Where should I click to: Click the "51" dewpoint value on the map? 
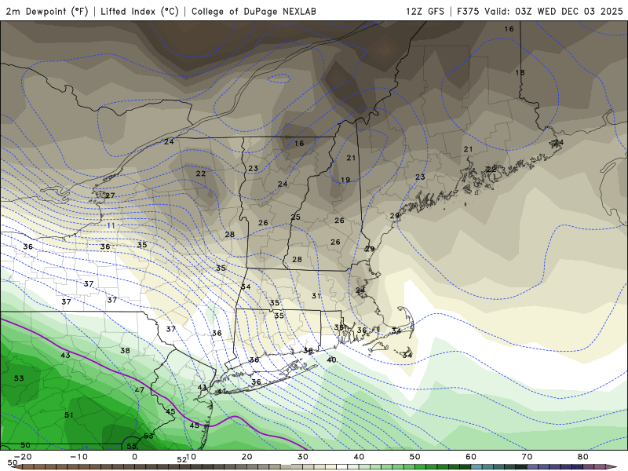(x=69, y=414)
